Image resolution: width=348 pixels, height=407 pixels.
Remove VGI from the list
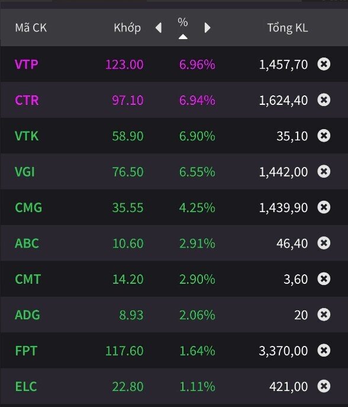tap(324, 171)
